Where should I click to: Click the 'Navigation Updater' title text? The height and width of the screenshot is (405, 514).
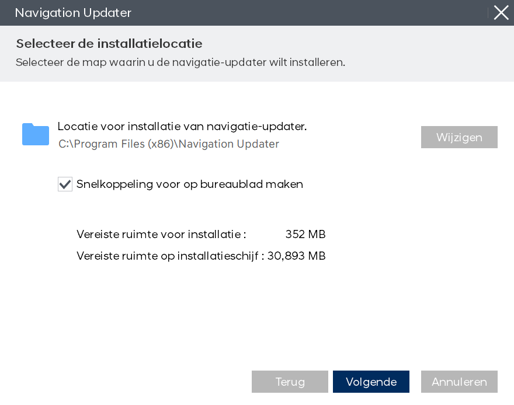tap(73, 13)
